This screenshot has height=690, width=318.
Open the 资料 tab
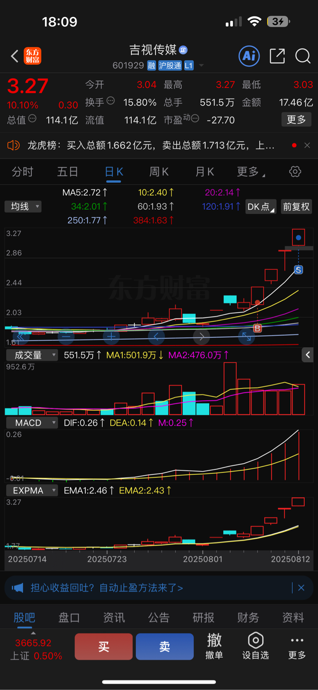click(293, 617)
